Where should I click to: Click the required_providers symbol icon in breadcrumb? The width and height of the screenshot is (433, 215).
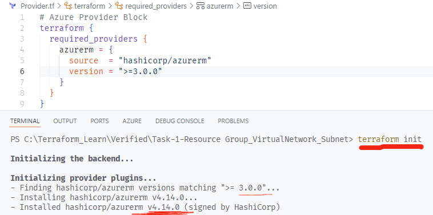click(119, 6)
